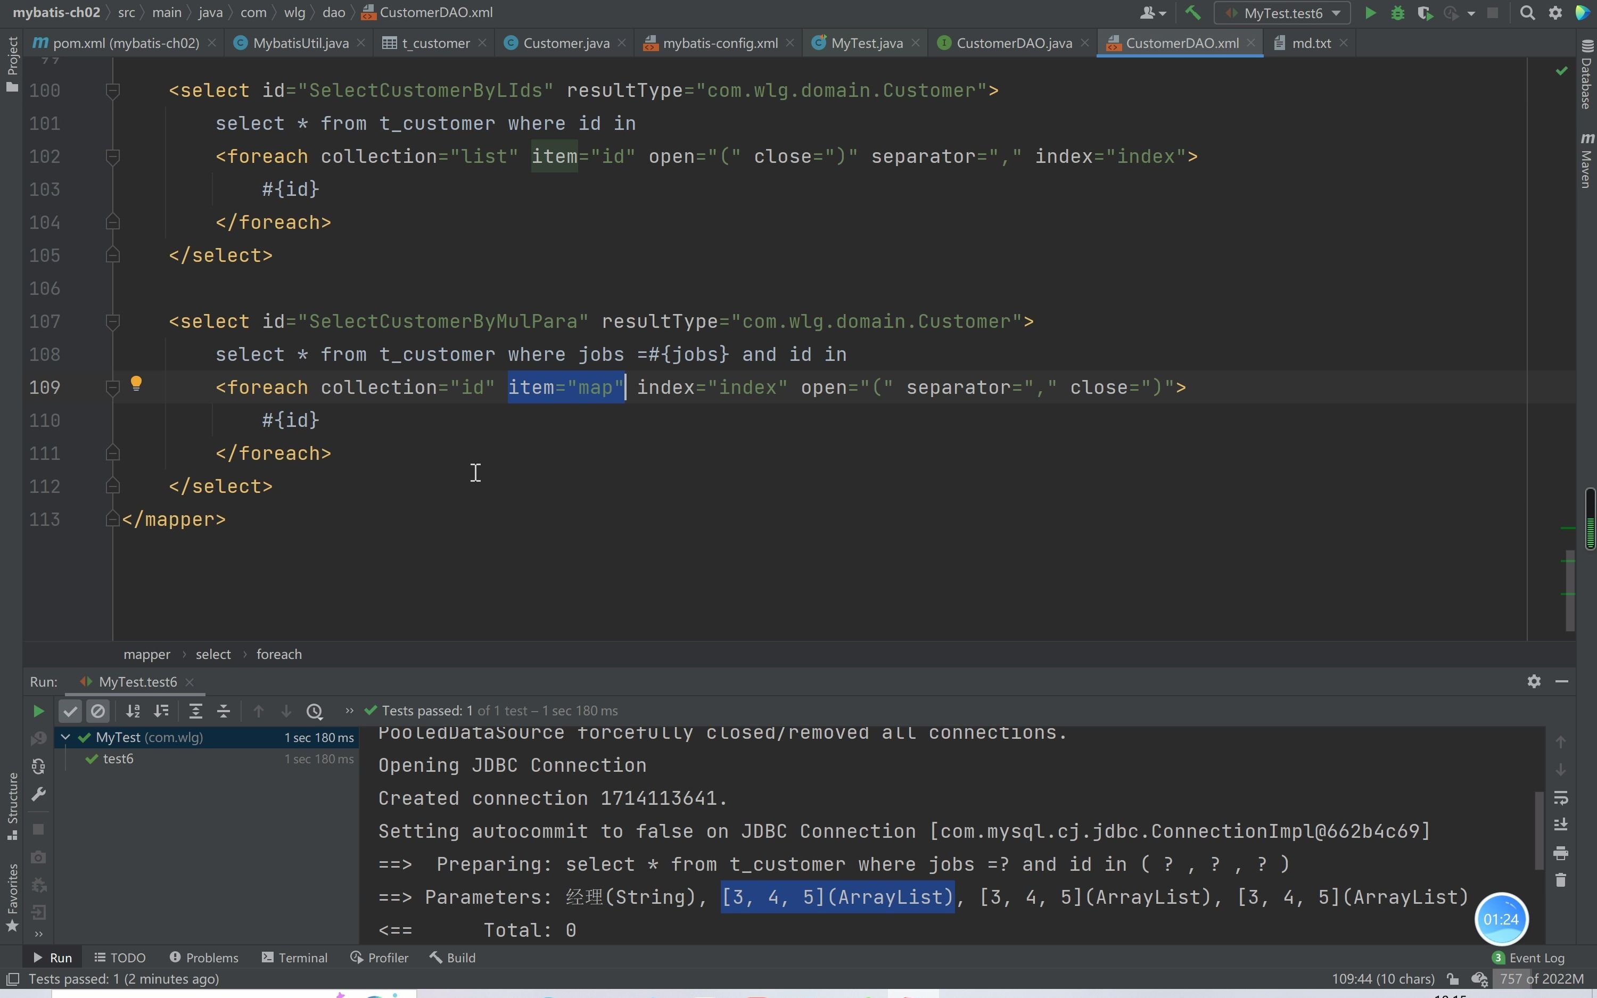Open the Event Log
The width and height of the screenshot is (1597, 998).
[x=1528, y=958]
